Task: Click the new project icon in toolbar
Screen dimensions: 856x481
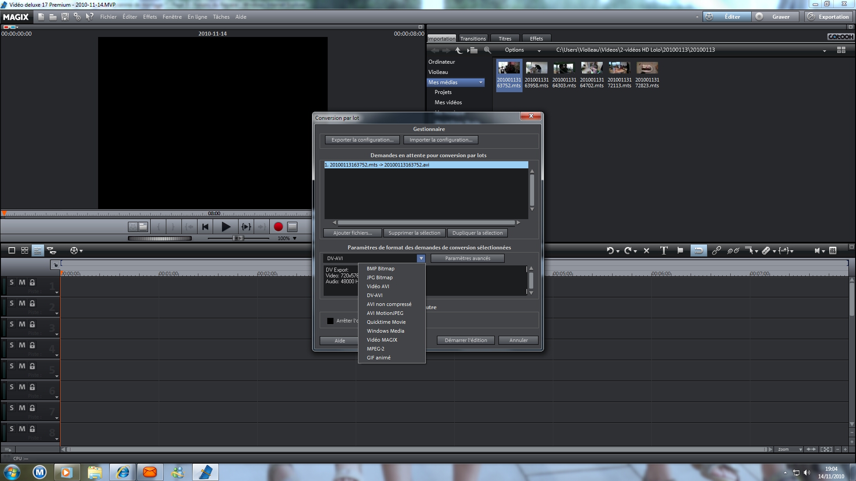Action: click(x=41, y=17)
